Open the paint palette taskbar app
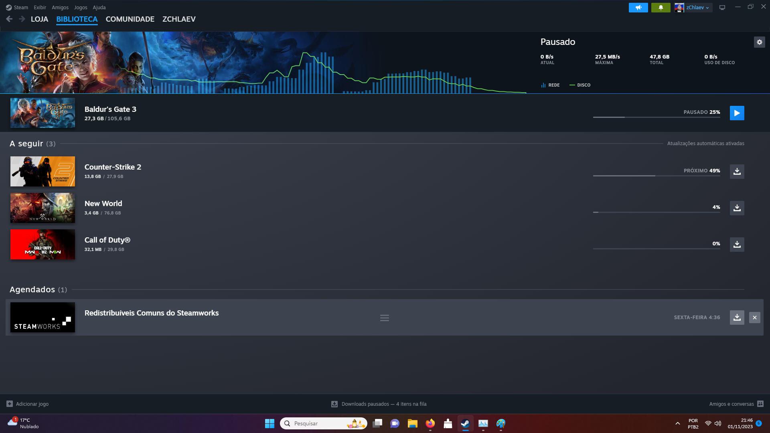Image resolution: width=770 pixels, height=433 pixels. click(500, 423)
